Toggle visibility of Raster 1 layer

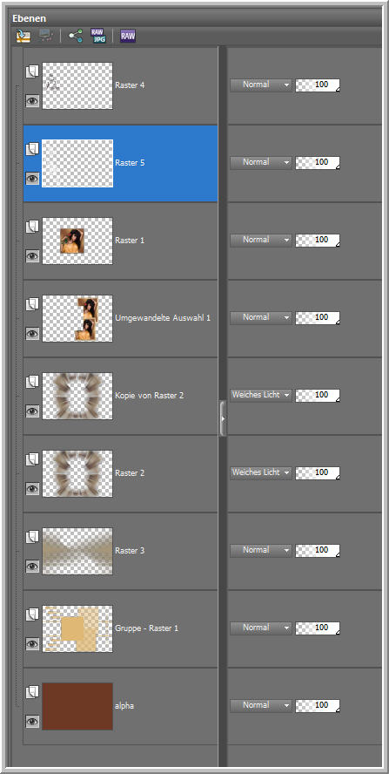[32, 256]
